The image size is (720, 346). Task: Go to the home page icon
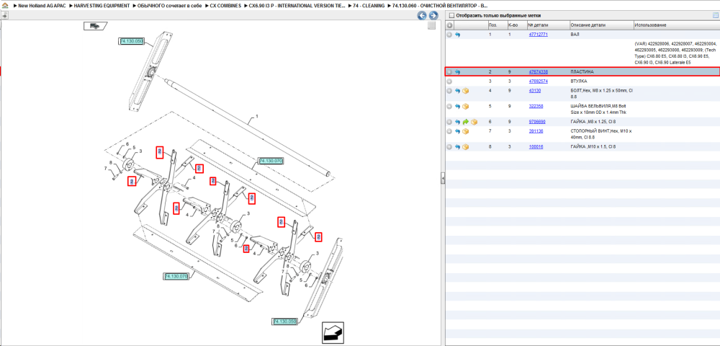click(4, 6)
